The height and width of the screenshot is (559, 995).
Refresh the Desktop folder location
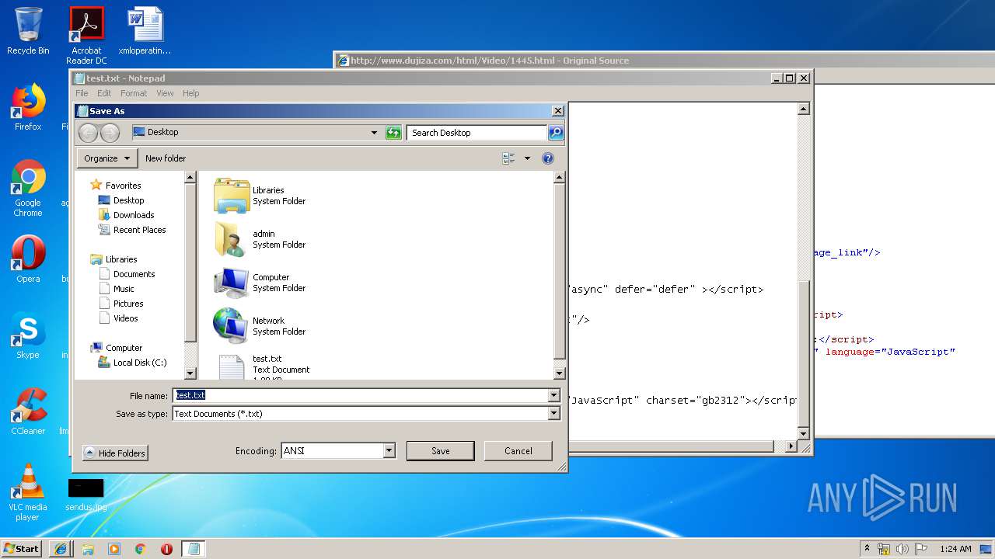tap(393, 133)
